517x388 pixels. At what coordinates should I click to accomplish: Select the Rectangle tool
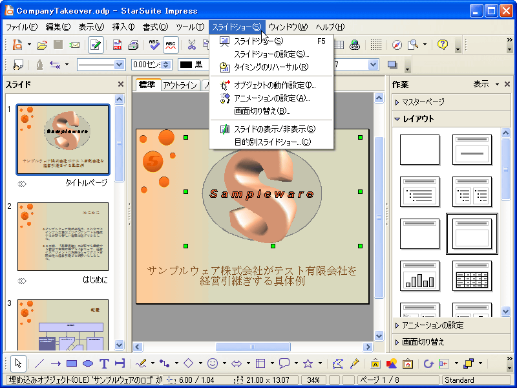point(72,363)
